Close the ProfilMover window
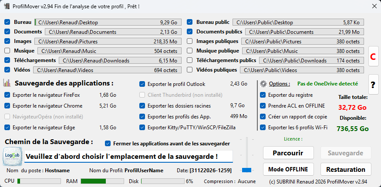The height and width of the screenshot is (187, 381). point(374,7)
